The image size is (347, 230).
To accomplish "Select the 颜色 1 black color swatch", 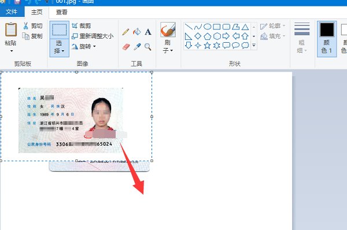I will [327, 29].
